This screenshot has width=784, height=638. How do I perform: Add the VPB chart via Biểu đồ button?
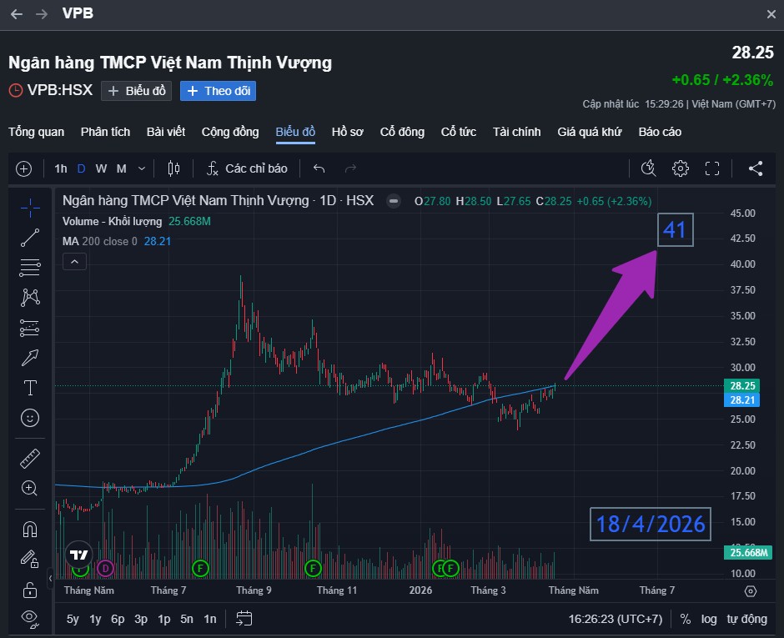pos(137,91)
